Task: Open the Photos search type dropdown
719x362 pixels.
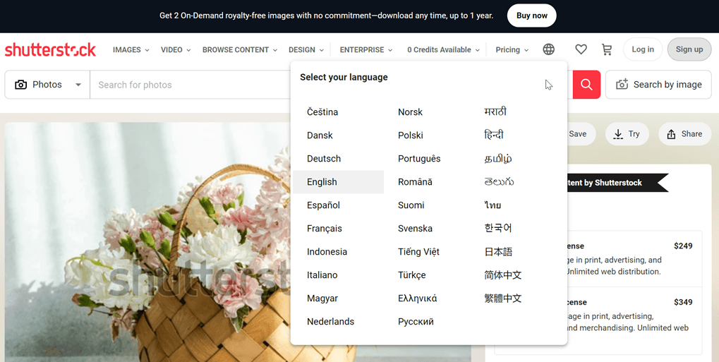Action: point(47,85)
